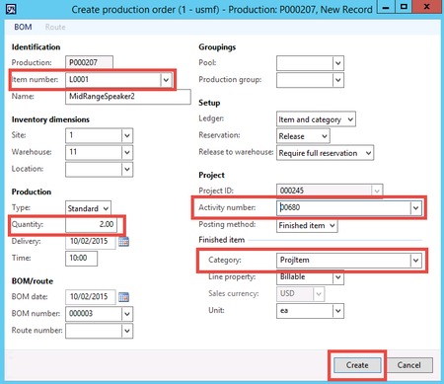The height and width of the screenshot is (384, 444).
Task: Open the Activity number dropdown
Action: tap(415, 208)
